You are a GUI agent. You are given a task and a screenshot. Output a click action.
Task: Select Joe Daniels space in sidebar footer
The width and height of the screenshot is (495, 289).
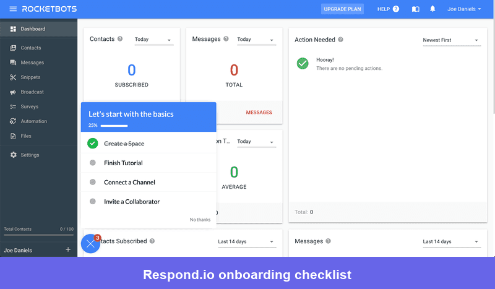[18, 250]
